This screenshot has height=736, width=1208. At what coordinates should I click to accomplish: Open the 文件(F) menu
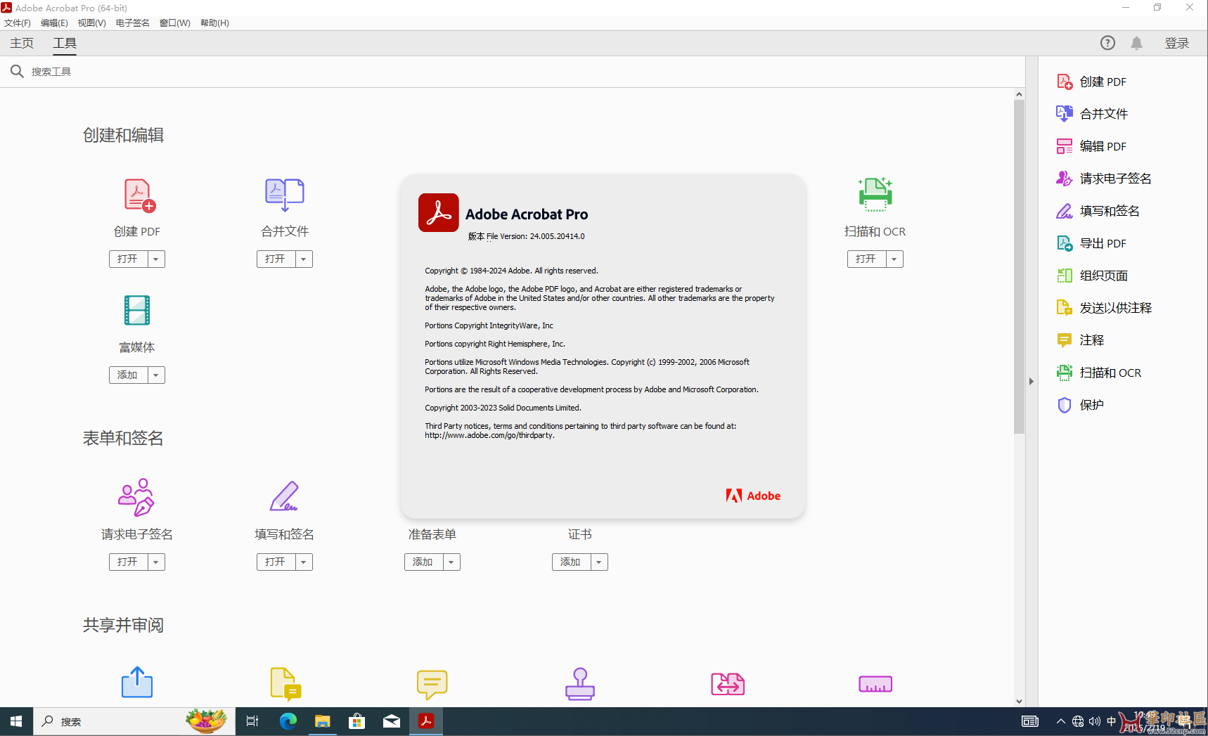click(x=18, y=22)
